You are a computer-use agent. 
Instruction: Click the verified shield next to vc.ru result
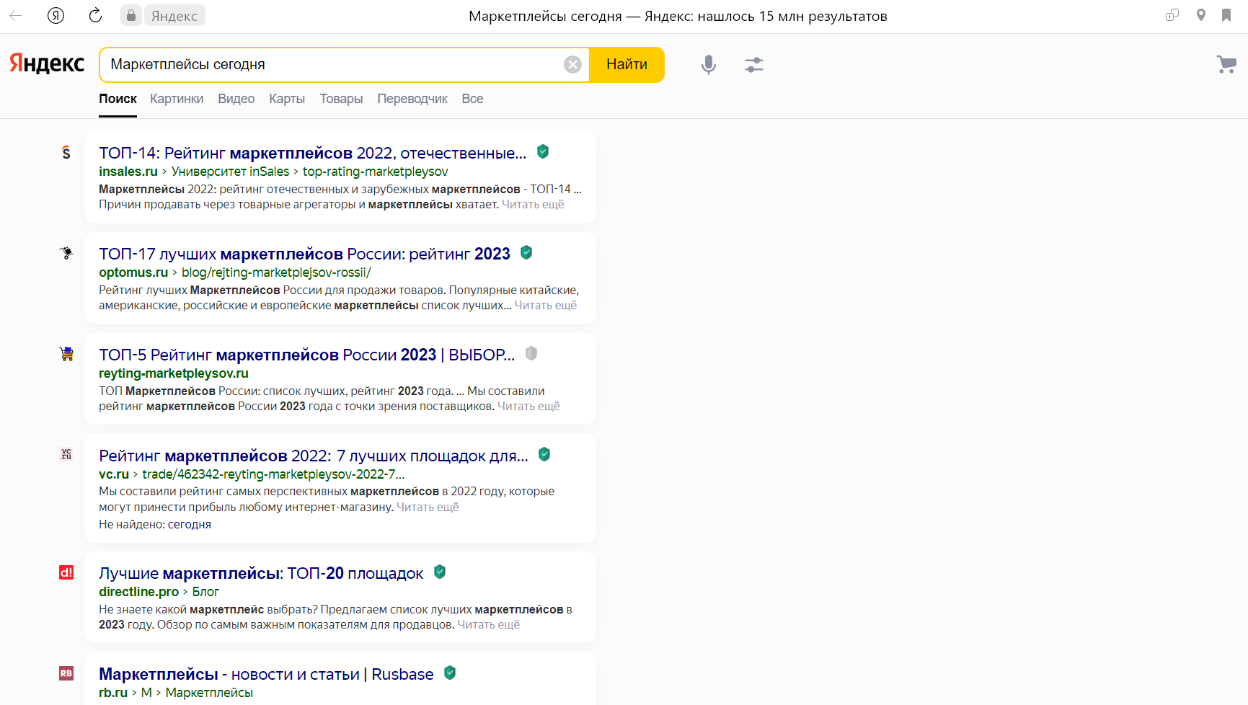pyautogui.click(x=544, y=454)
